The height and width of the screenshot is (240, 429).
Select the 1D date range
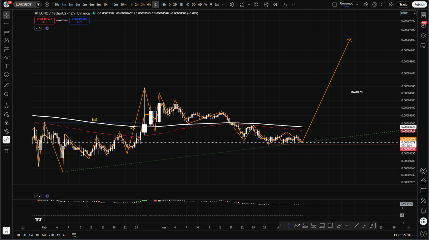tap(18, 235)
